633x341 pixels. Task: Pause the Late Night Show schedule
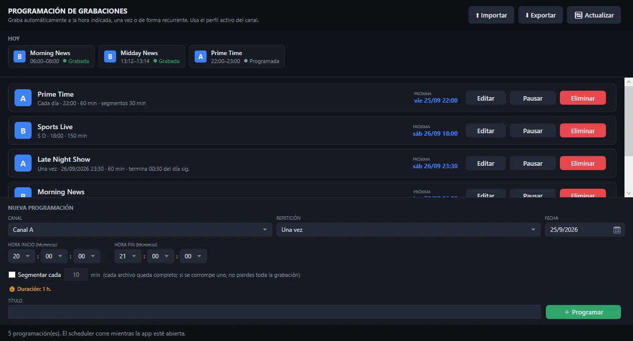(533, 163)
